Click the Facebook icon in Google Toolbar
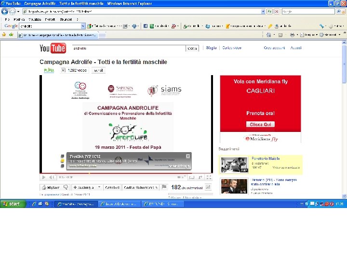 146,26
